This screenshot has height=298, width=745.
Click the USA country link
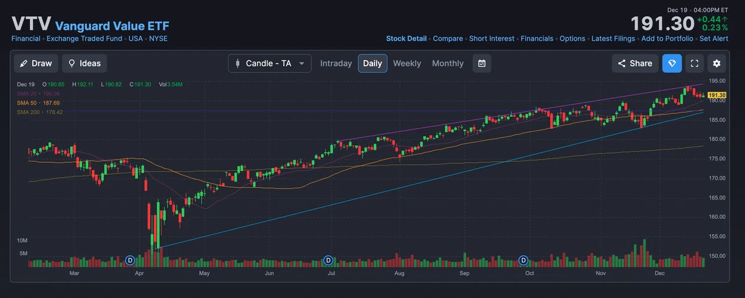click(x=135, y=38)
